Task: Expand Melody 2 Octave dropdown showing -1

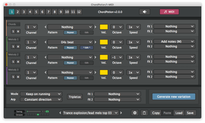Action: pos(117,57)
